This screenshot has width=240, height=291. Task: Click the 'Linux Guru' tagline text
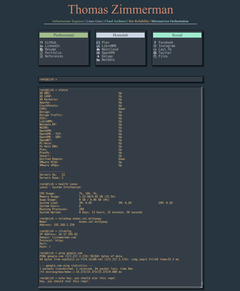94,21
